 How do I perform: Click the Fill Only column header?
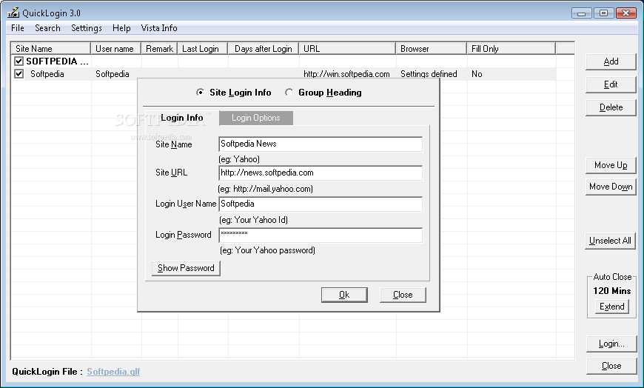coord(511,49)
